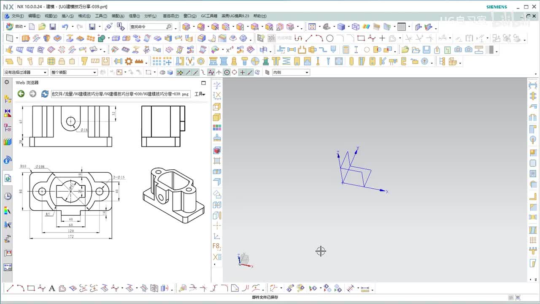Open the 帮助(H) menu
The image size is (540, 304).
[x=260, y=16]
